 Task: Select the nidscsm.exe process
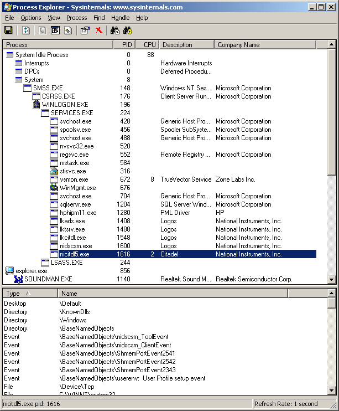(x=76, y=246)
